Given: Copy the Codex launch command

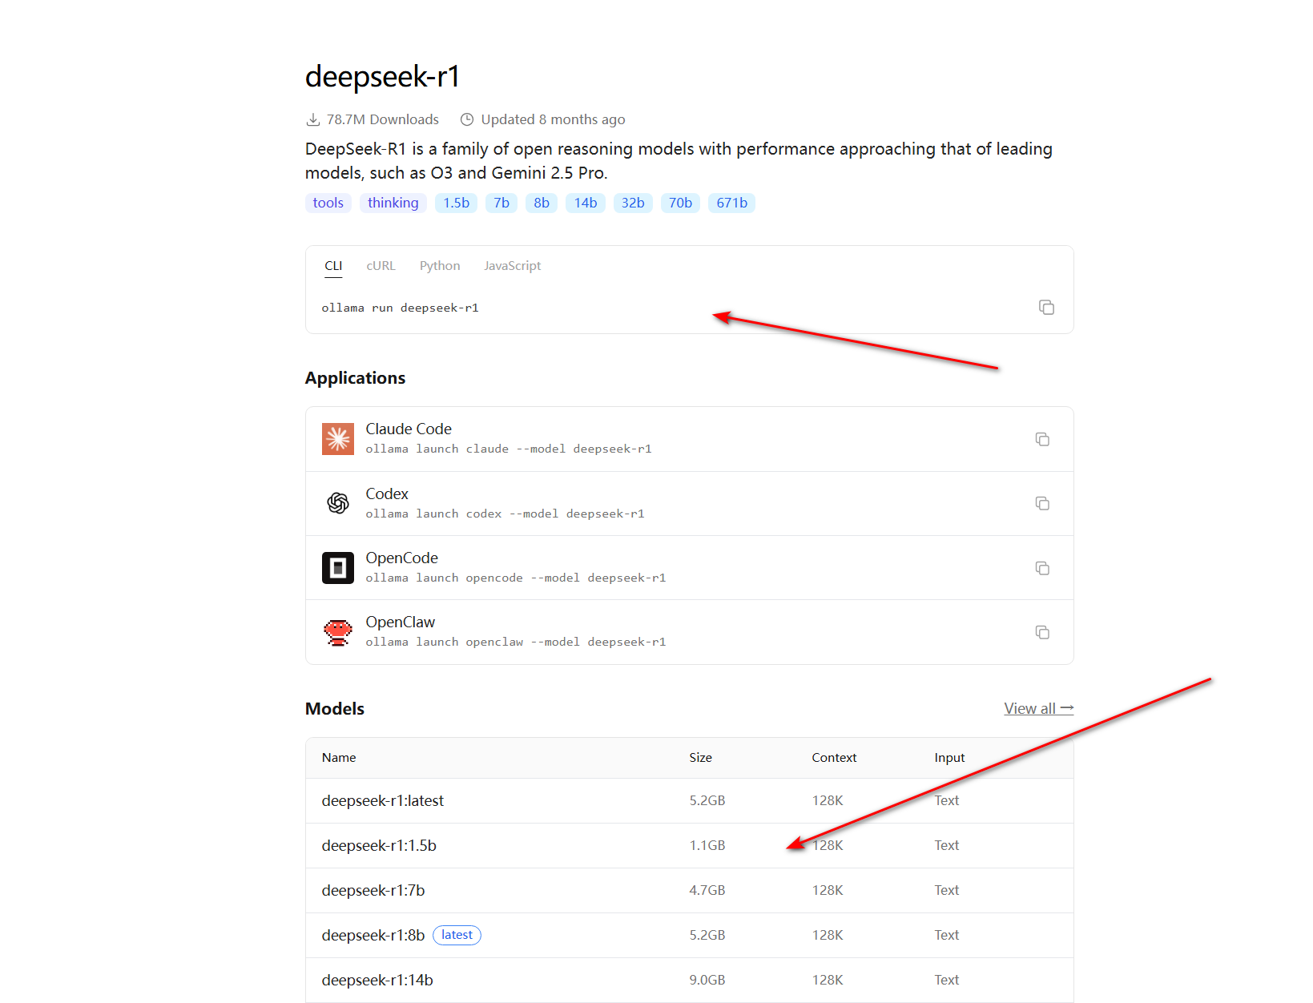Looking at the screenshot, I should [x=1042, y=503].
